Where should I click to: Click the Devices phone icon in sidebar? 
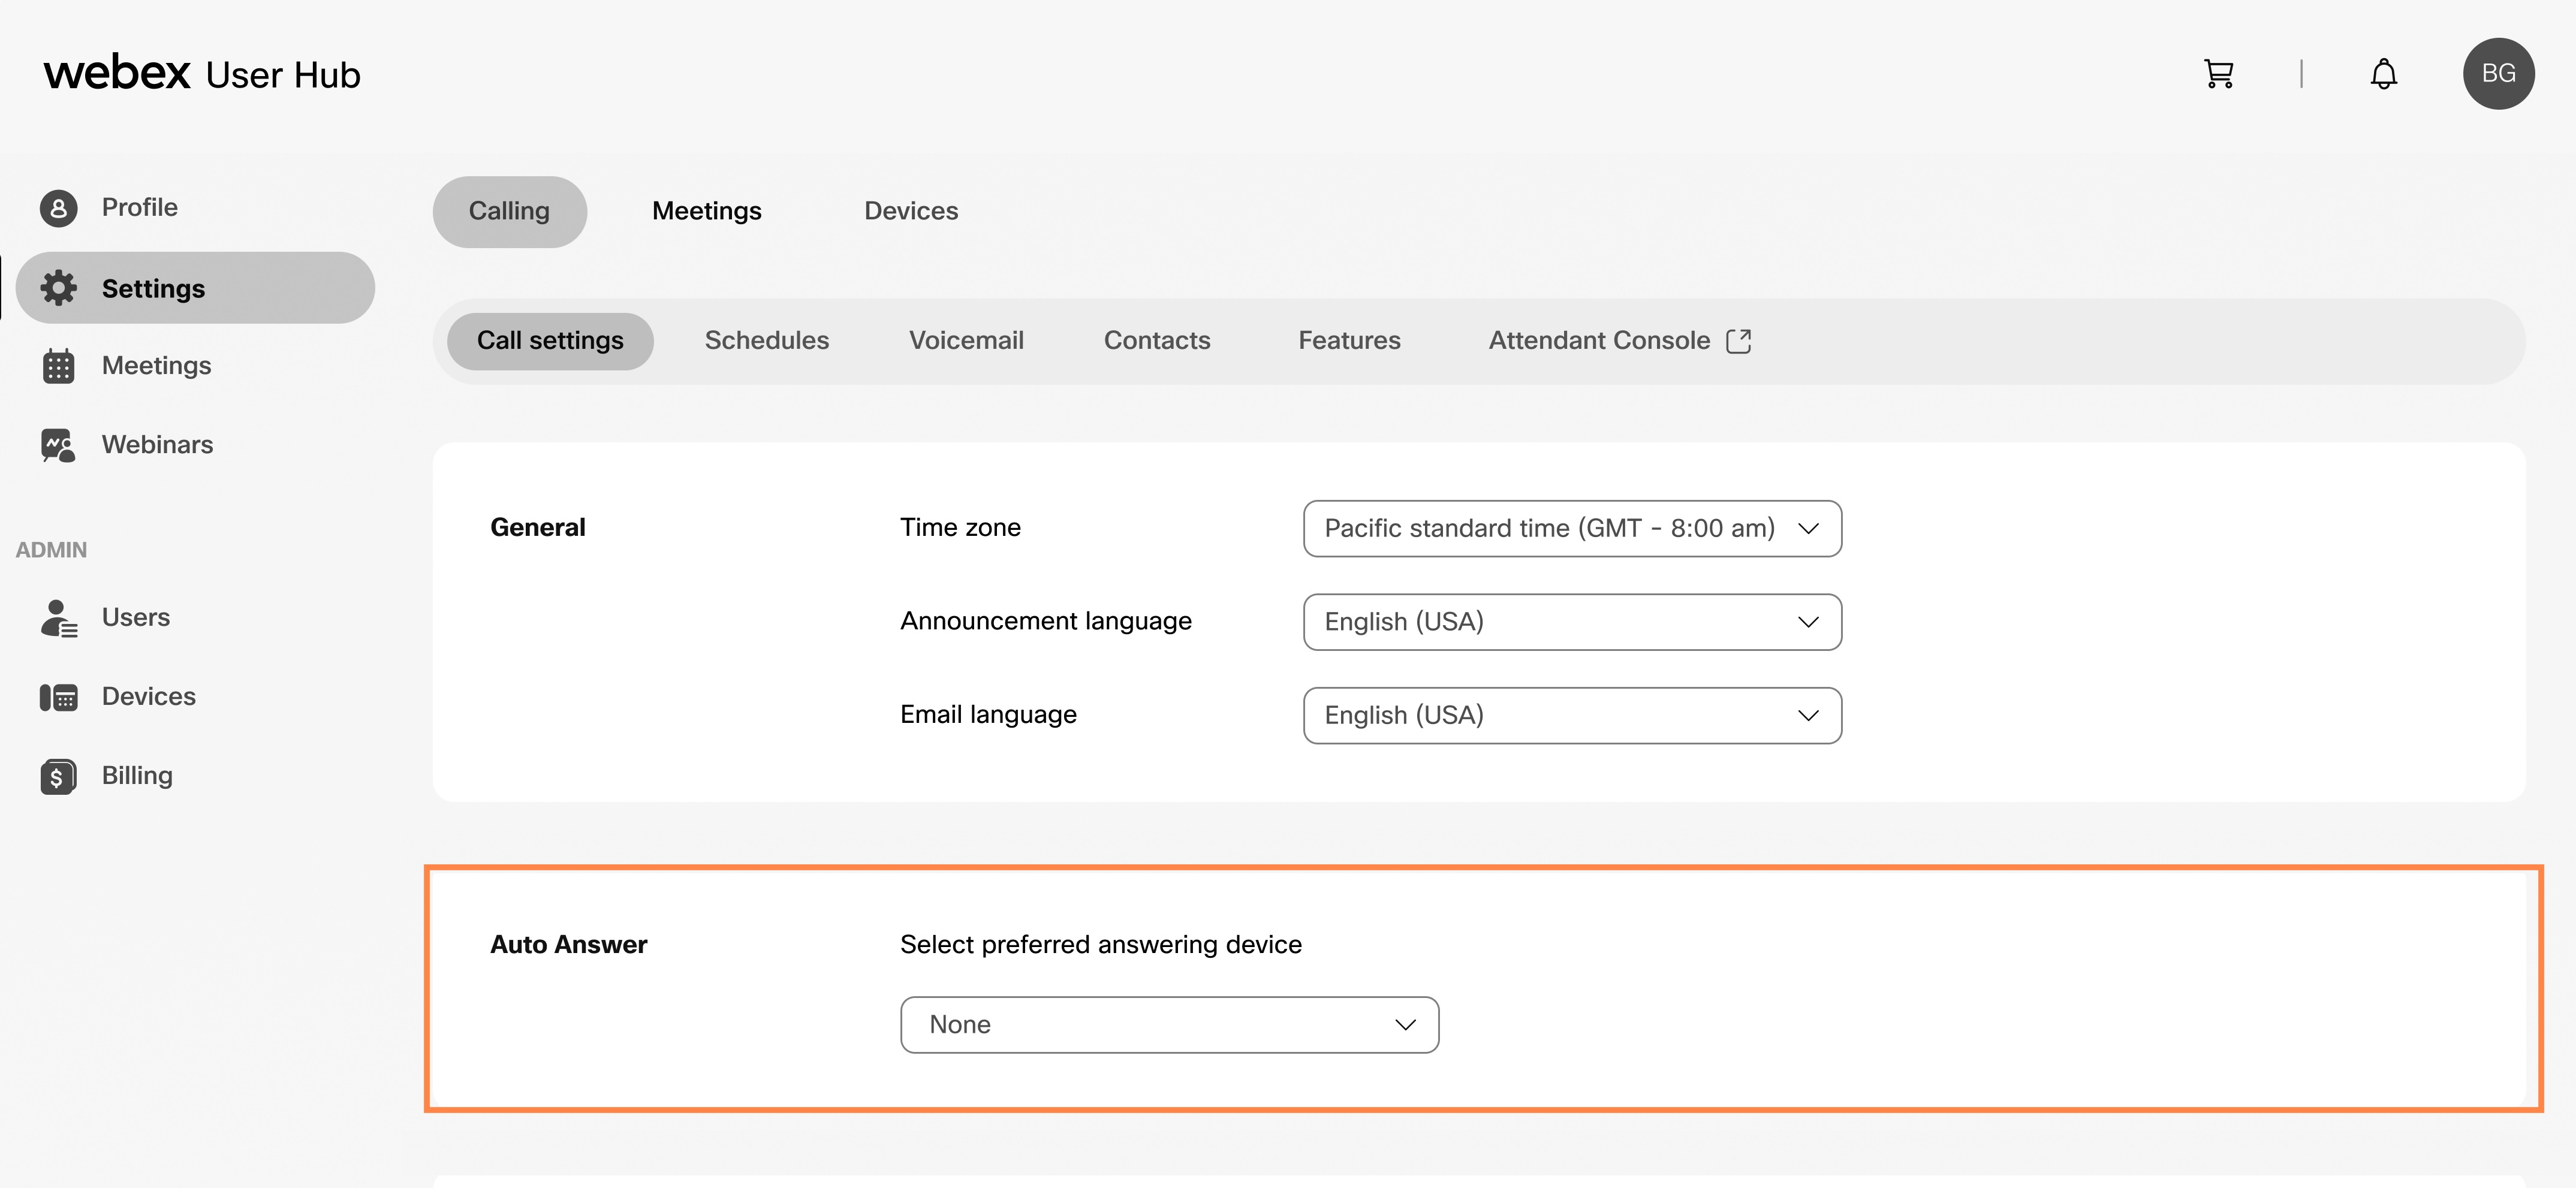click(x=58, y=697)
